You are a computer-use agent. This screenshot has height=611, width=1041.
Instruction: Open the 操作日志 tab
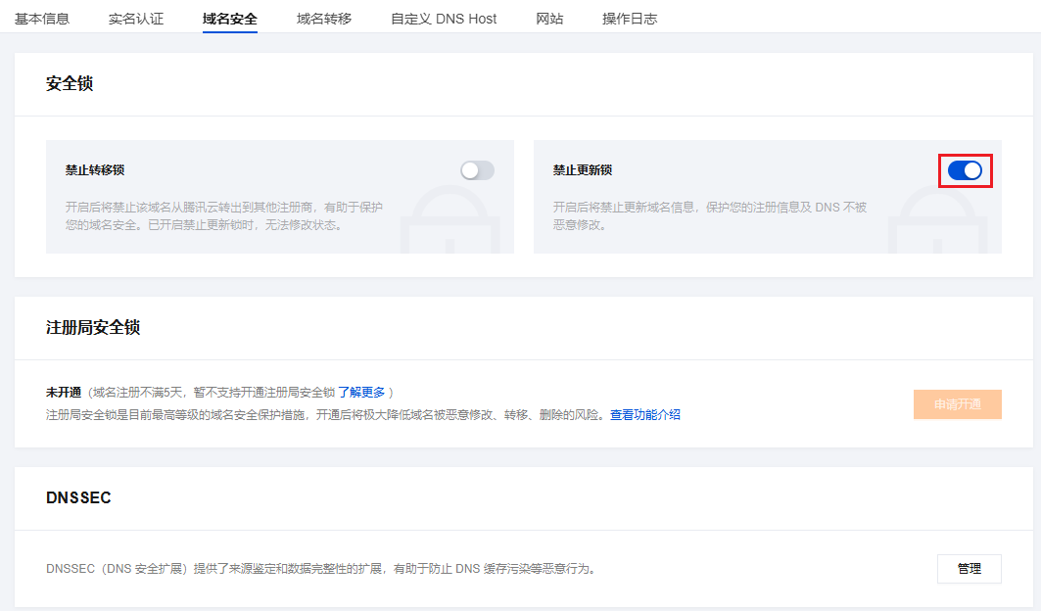(x=630, y=19)
